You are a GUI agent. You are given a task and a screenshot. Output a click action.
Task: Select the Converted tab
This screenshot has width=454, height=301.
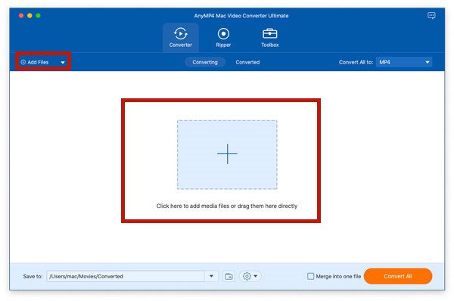(247, 62)
